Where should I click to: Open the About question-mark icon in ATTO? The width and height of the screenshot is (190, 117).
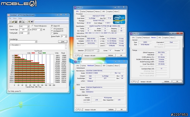point(29,22)
